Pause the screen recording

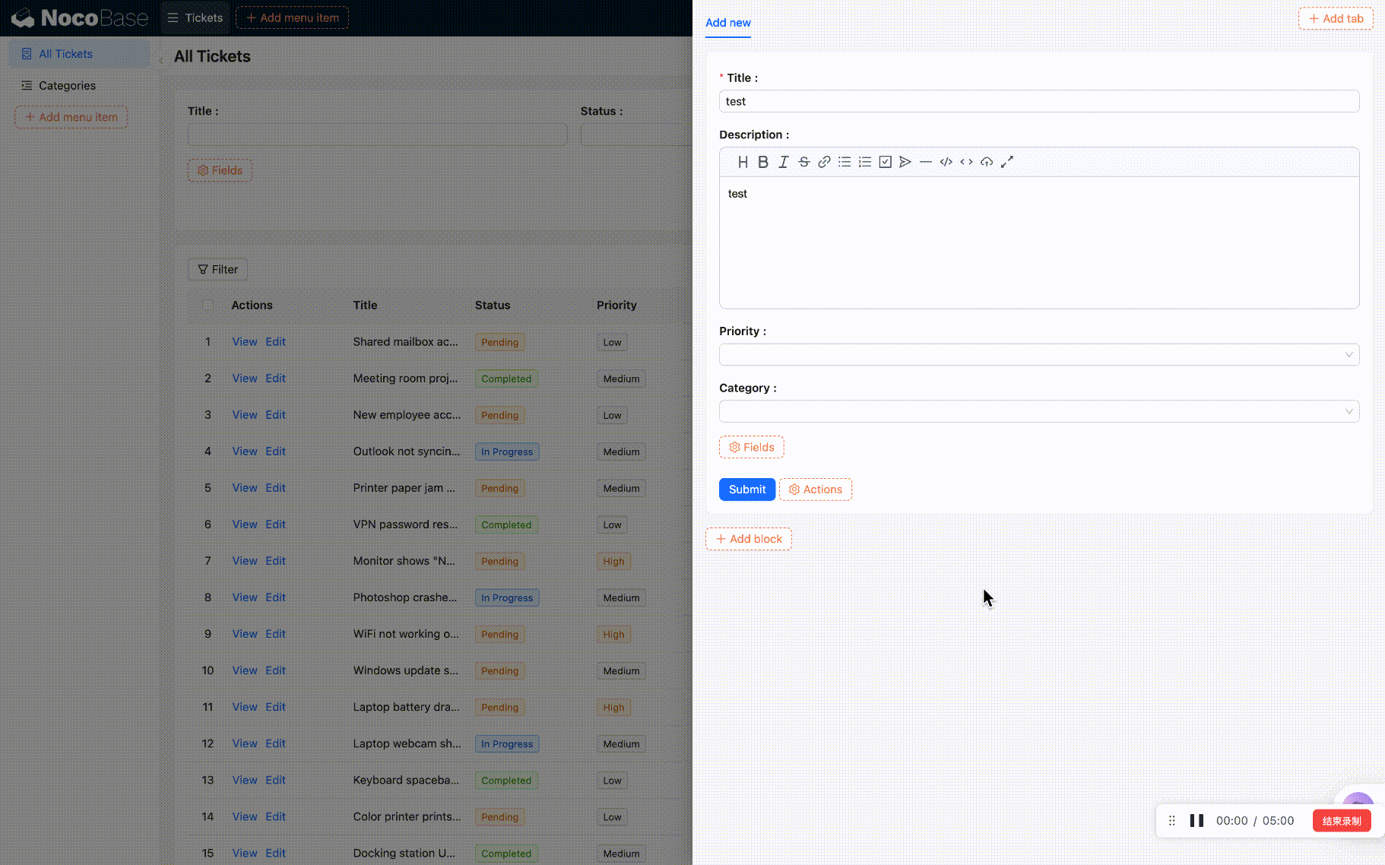pos(1196,821)
